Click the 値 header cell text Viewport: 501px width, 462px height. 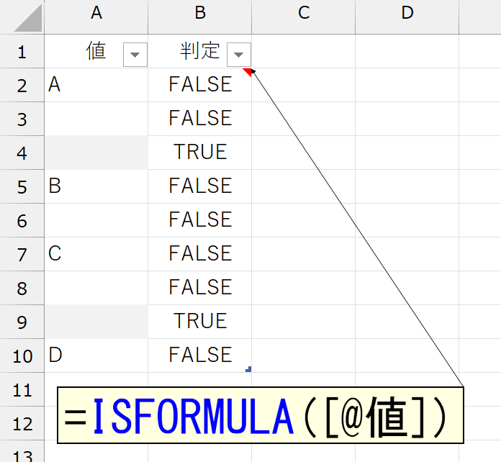[x=96, y=51]
